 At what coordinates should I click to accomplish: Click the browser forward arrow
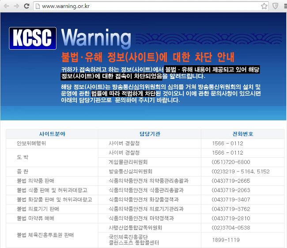pyautogui.click(x=16, y=6)
